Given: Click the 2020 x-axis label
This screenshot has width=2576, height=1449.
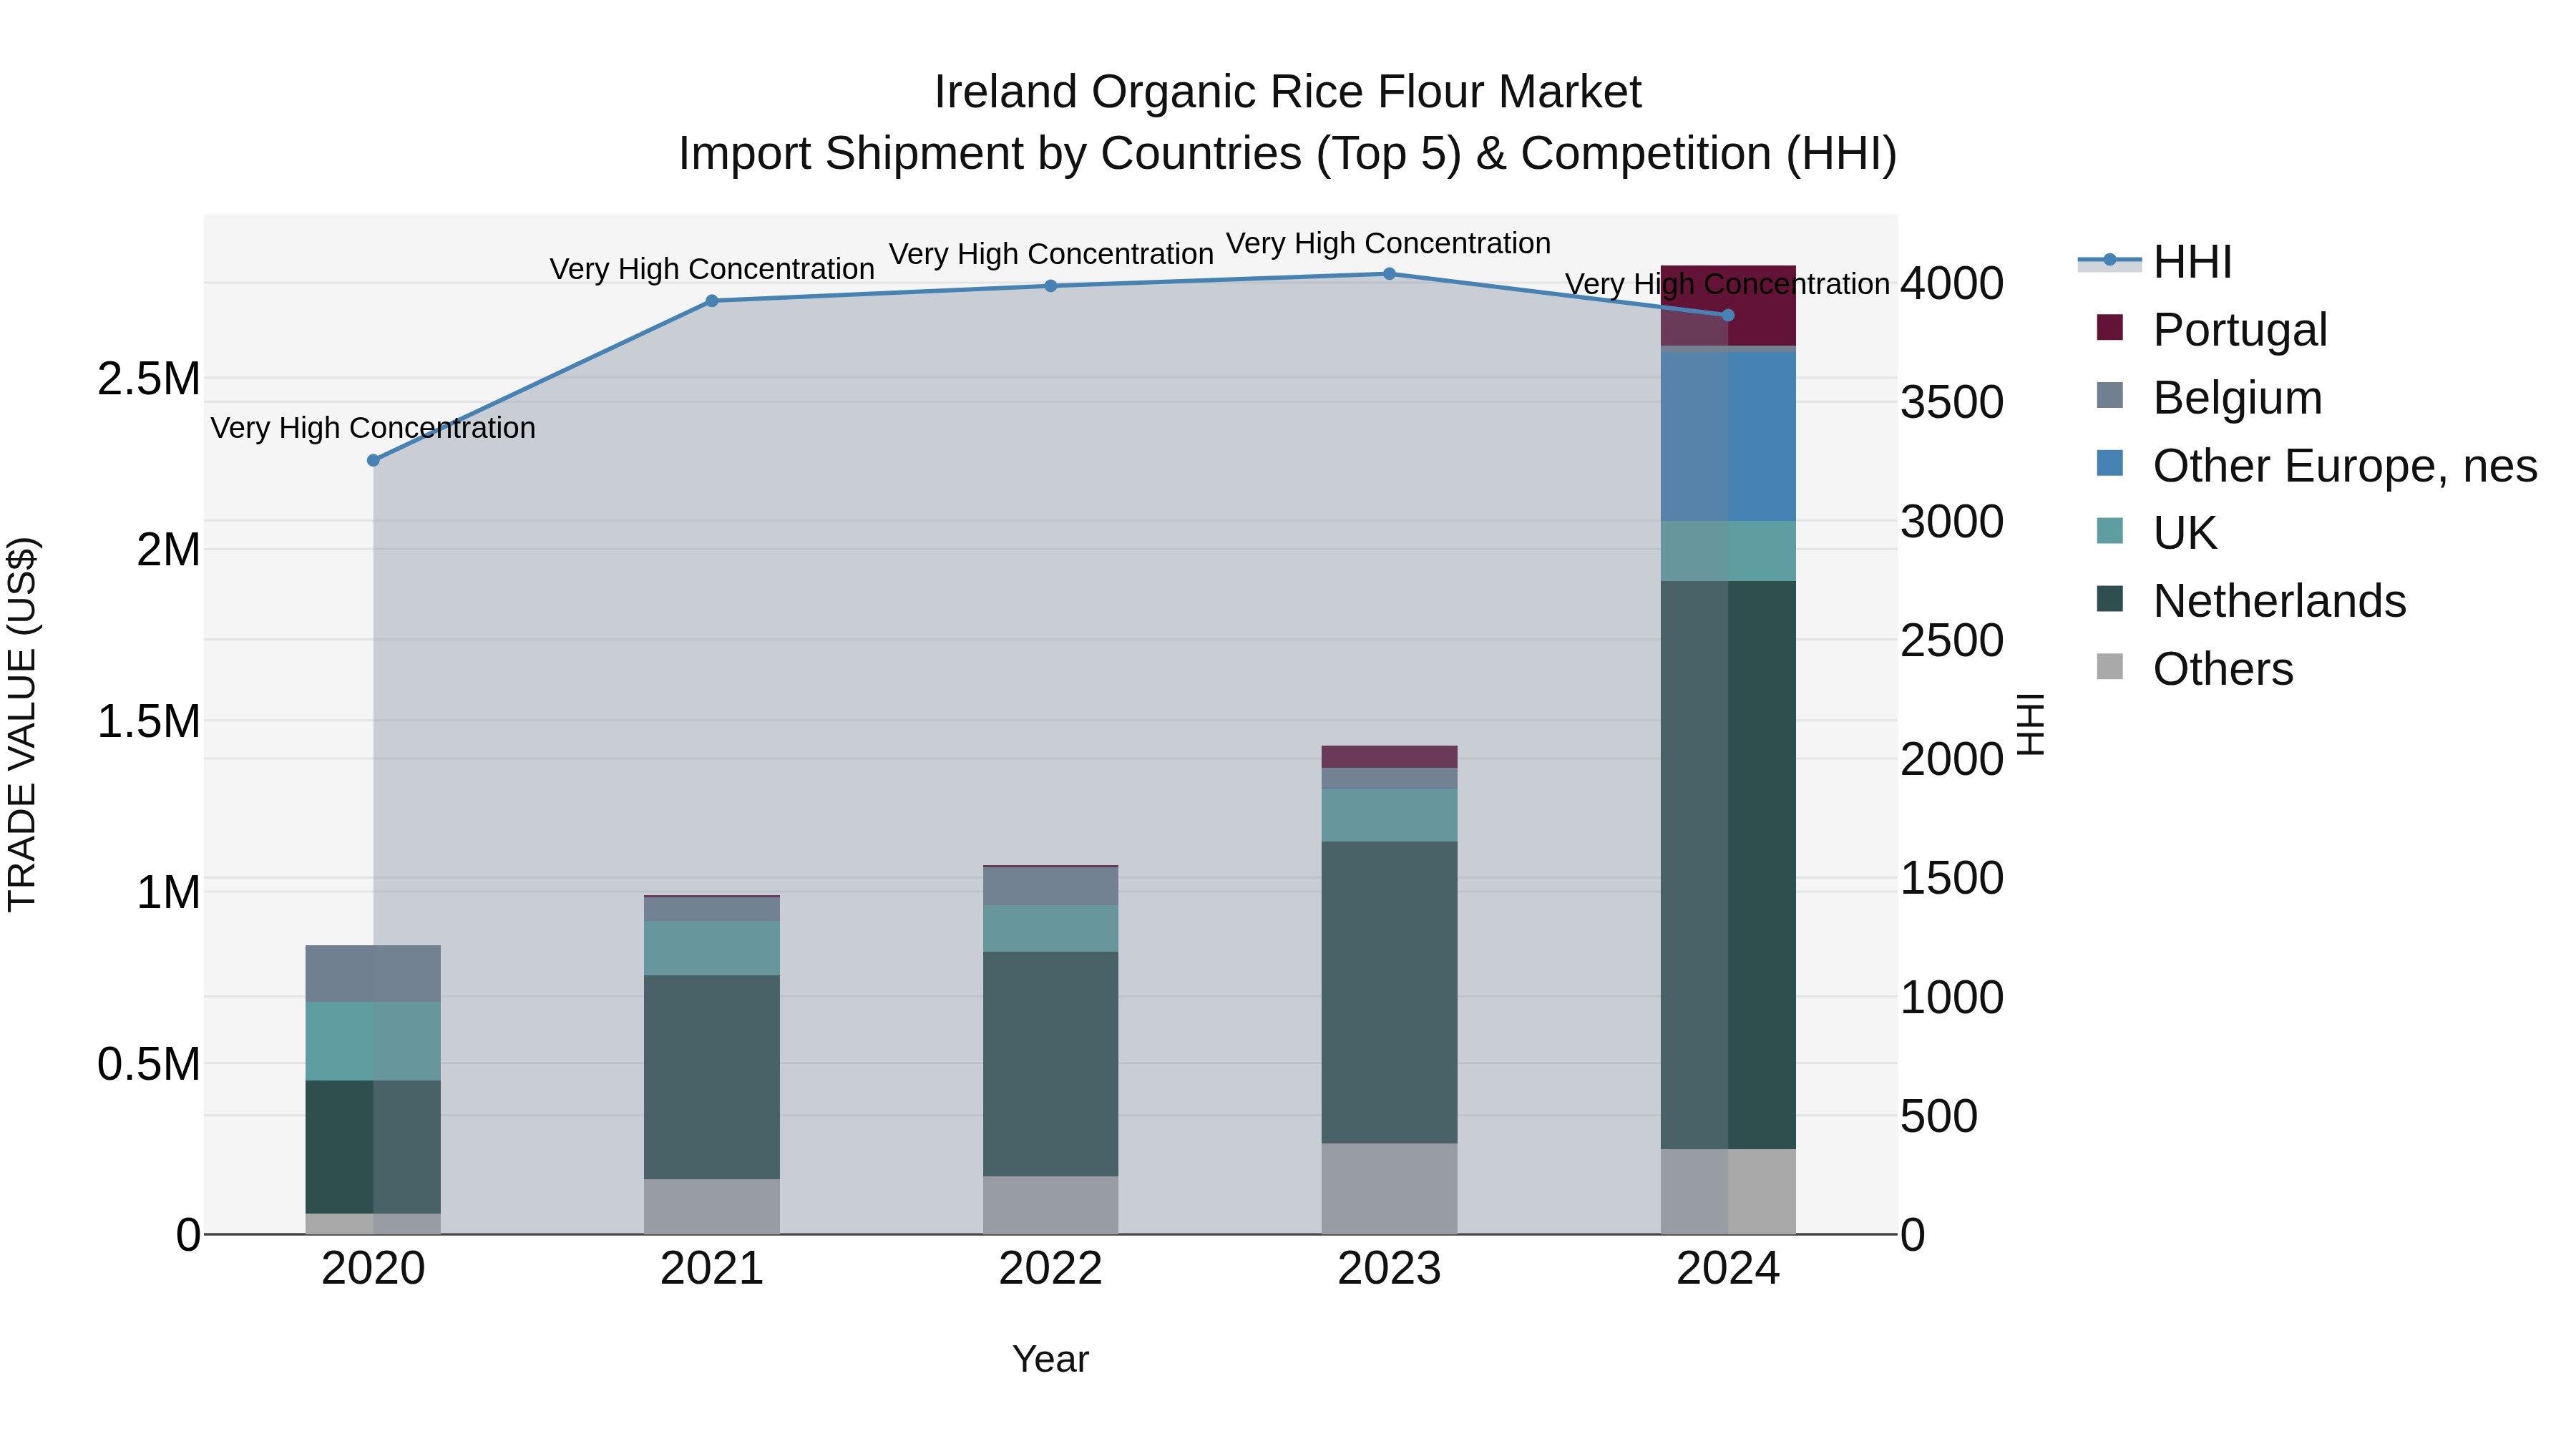Looking at the screenshot, I should point(373,1269).
